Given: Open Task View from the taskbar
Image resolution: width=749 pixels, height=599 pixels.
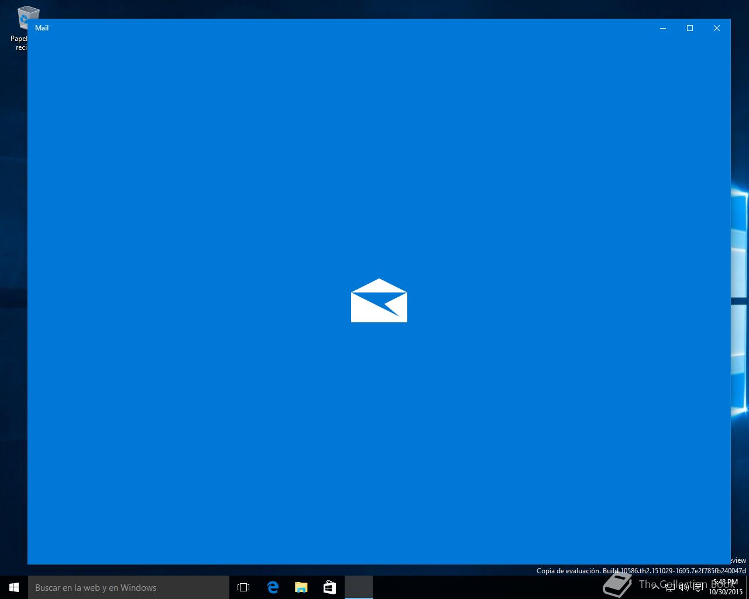Looking at the screenshot, I should pos(243,587).
